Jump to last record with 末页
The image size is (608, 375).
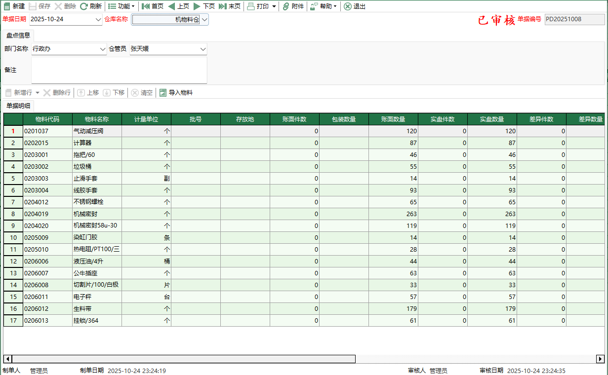(223, 6)
